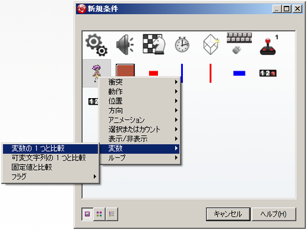Close the 新規条件 dialog
307x230 pixels.
tap(297, 9)
